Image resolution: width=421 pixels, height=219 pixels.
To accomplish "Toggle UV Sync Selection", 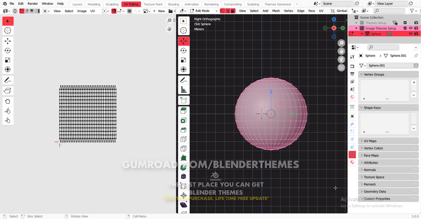I will point(15,11).
